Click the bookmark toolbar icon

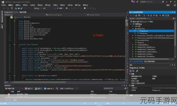(85, 8)
